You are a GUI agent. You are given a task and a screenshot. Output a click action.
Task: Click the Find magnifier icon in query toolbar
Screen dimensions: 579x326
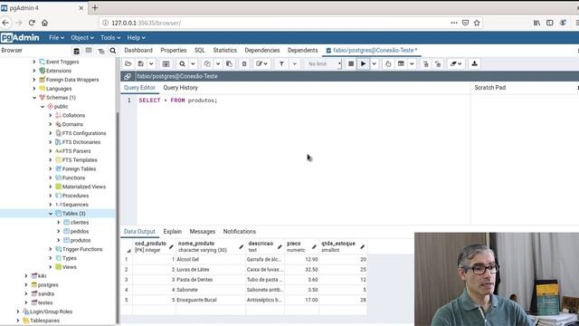[182, 63]
